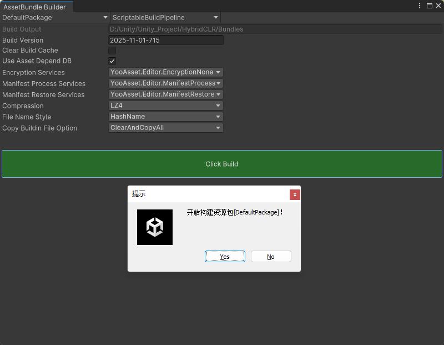Maximize the AssetBundle Builder panel
The height and width of the screenshot is (345, 444).
tap(429, 6)
